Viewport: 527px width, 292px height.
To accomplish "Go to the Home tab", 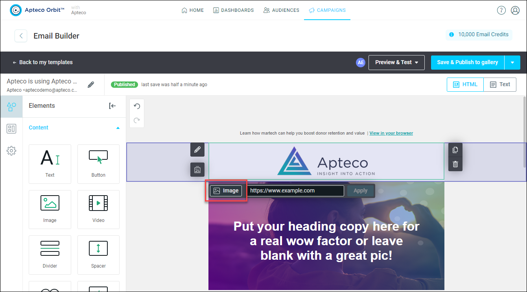I will pos(193,10).
